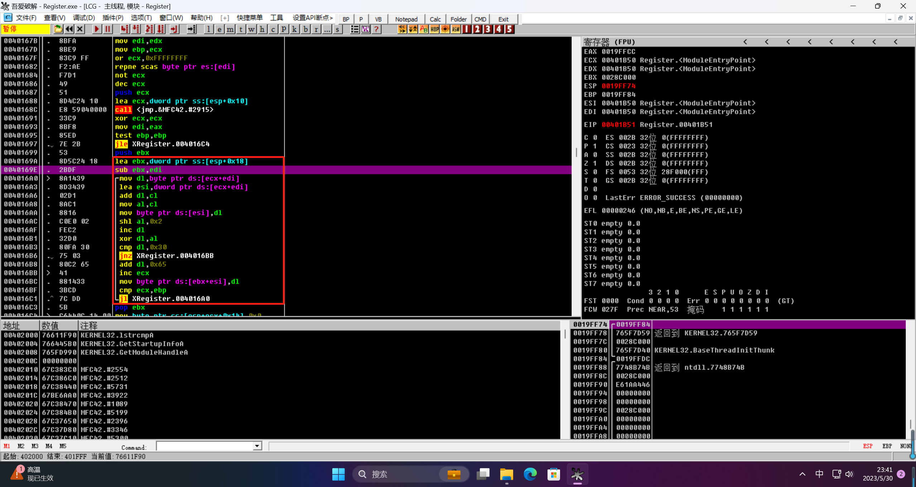Click the ASM toolbar icon
The height and width of the screenshot is (487, 916).
tap(455, 29)
